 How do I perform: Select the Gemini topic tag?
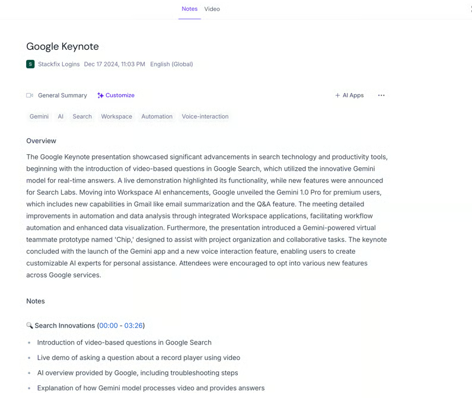[39, 117]
